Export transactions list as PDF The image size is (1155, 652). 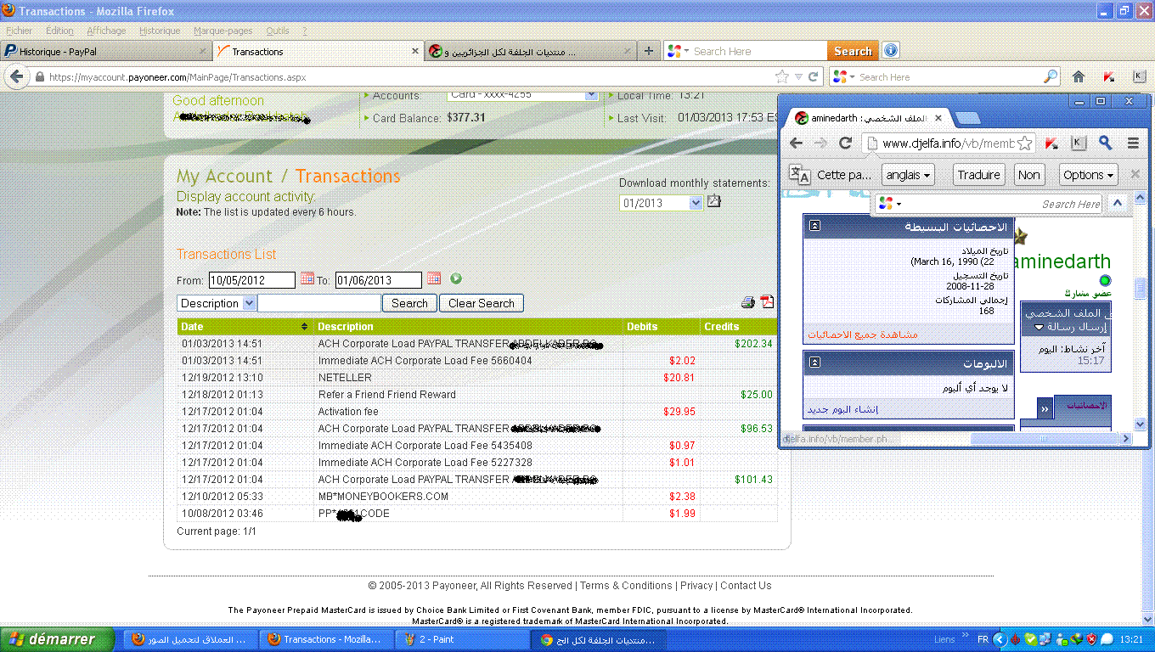click(768, 302)
